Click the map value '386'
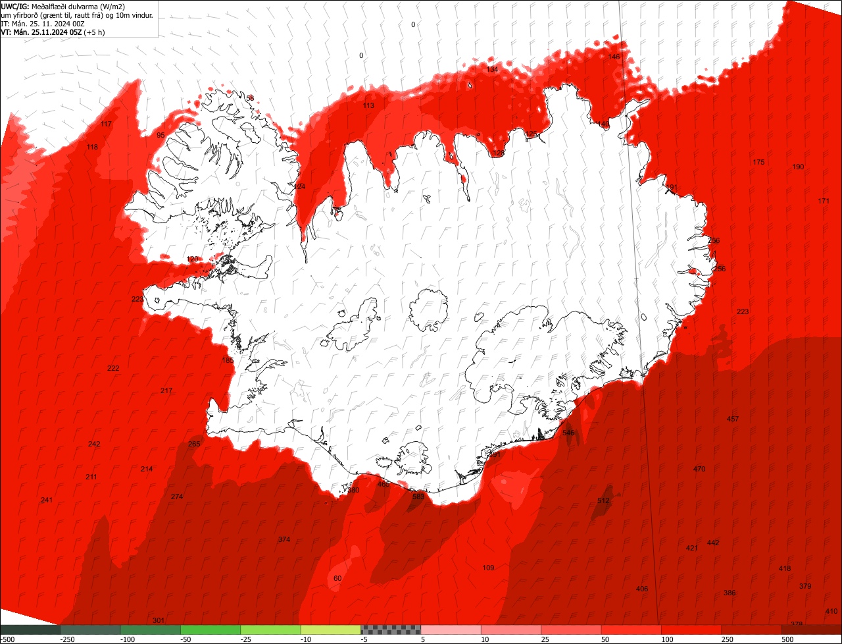 730,593
